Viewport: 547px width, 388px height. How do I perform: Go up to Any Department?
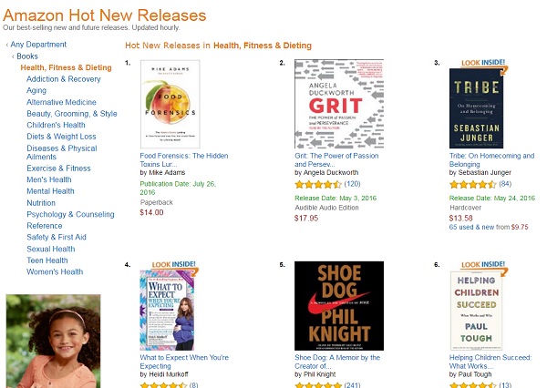point(38,45)
